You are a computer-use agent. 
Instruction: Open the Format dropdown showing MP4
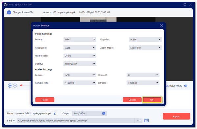(80, 39)
